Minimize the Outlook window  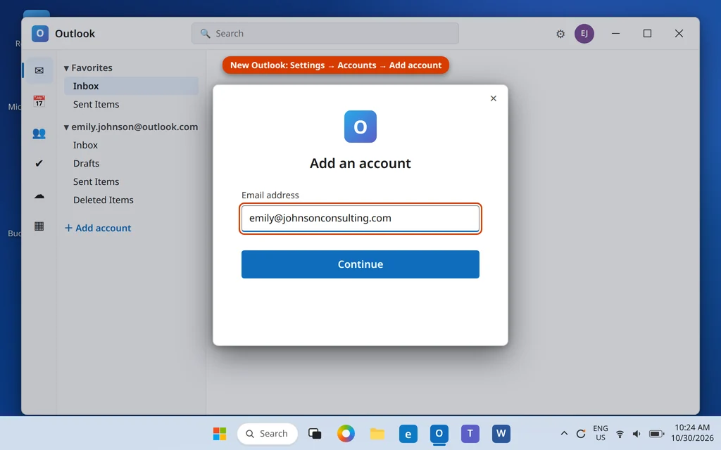coord(615,34)
